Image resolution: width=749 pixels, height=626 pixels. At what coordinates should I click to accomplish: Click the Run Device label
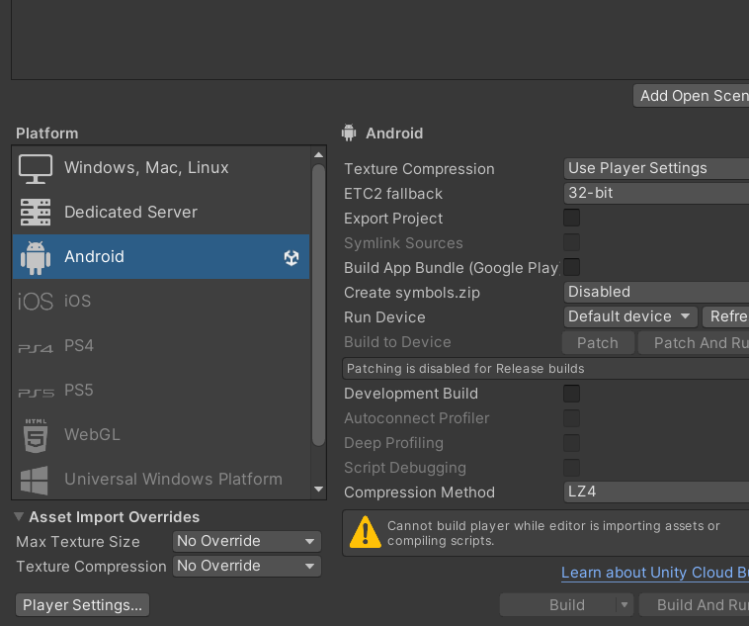tap(384, 317)
